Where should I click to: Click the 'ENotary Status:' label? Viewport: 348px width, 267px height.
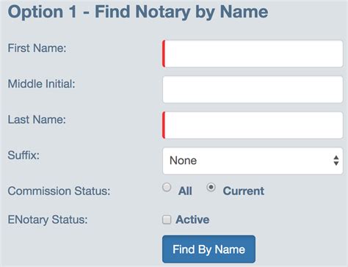[48, 219]
